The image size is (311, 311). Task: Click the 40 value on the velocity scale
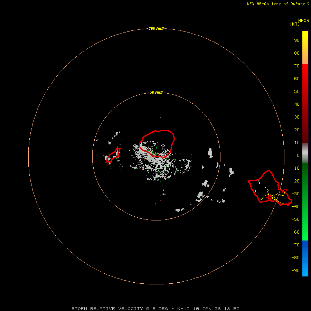tap(297, 104)
